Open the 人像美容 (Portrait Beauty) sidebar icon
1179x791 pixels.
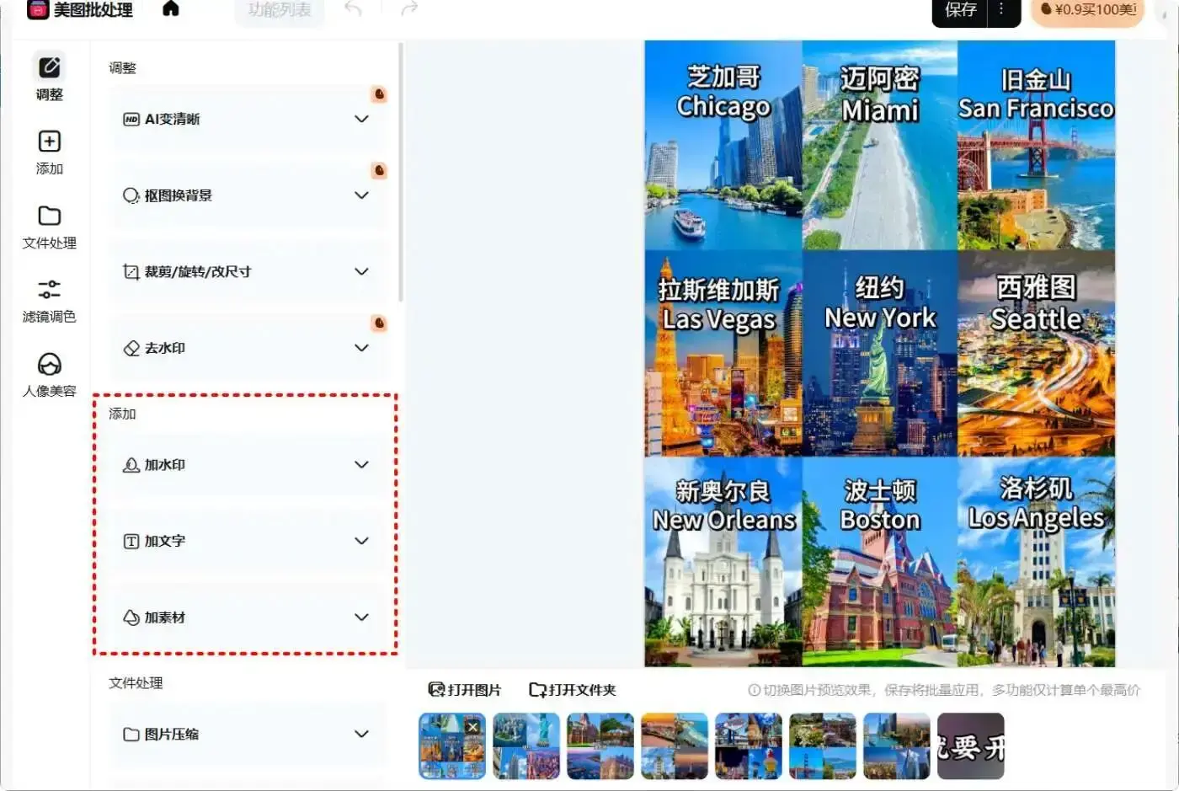click(48, 374)
